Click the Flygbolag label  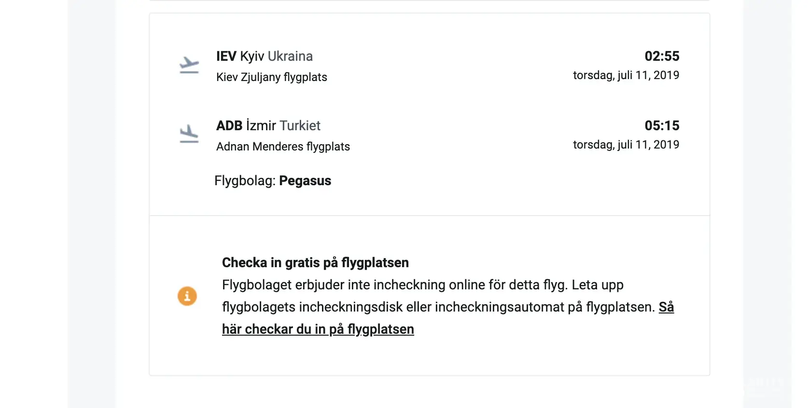click(x=245, y=181)
